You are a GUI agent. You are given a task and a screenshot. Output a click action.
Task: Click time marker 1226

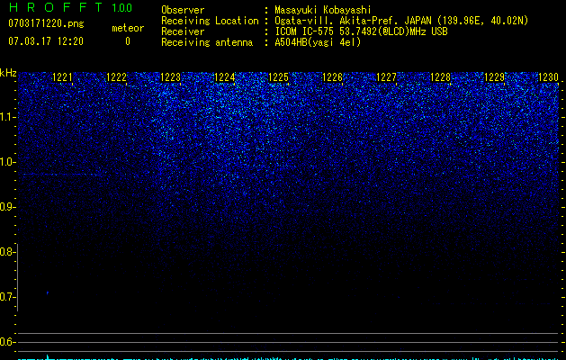pos(332,77)
